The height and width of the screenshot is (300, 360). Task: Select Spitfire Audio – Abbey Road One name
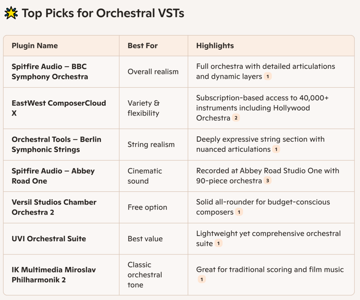[53, 176]
